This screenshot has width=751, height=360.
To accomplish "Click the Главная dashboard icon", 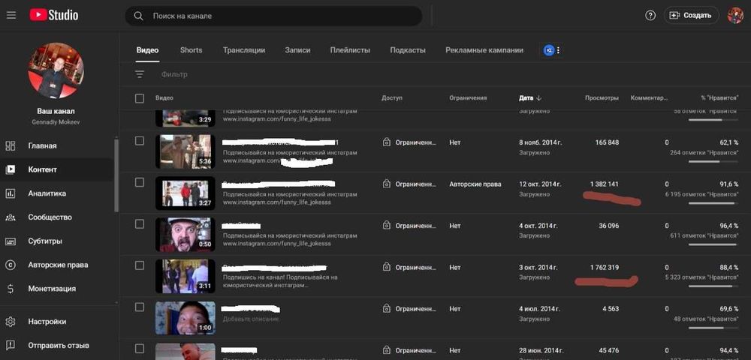I will click(11, 145).
